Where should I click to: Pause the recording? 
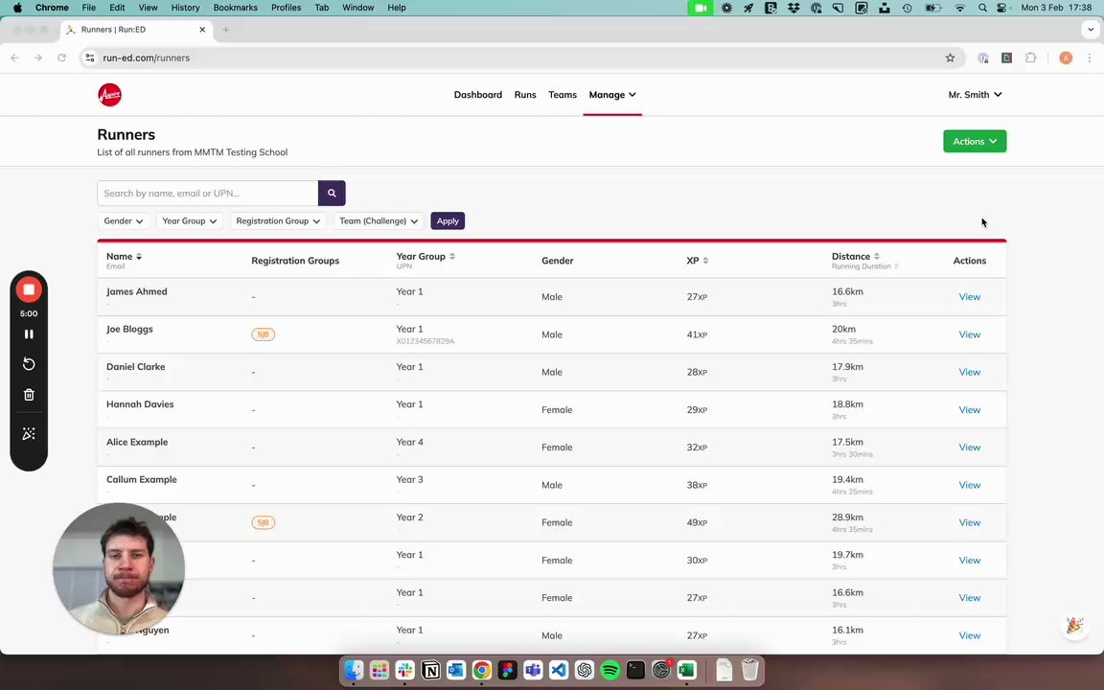[29, 334]
